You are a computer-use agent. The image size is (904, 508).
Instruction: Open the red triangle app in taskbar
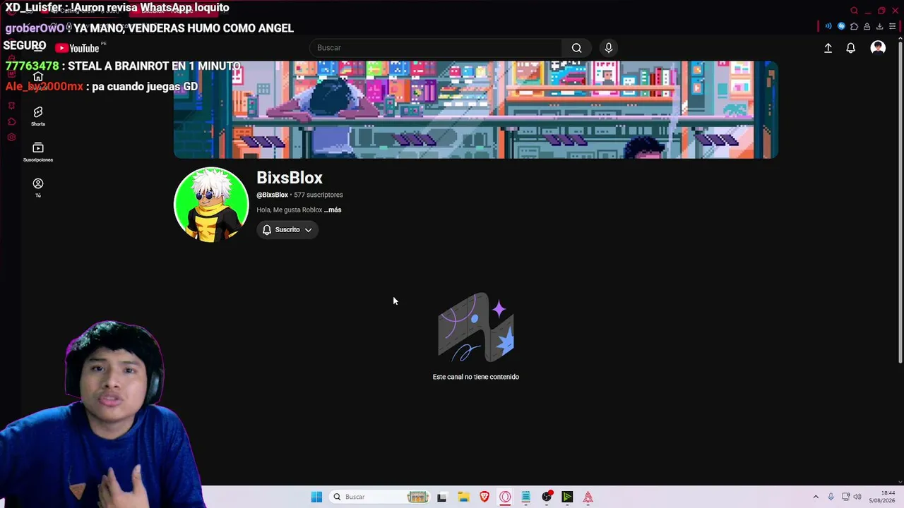tap(588, 497)
